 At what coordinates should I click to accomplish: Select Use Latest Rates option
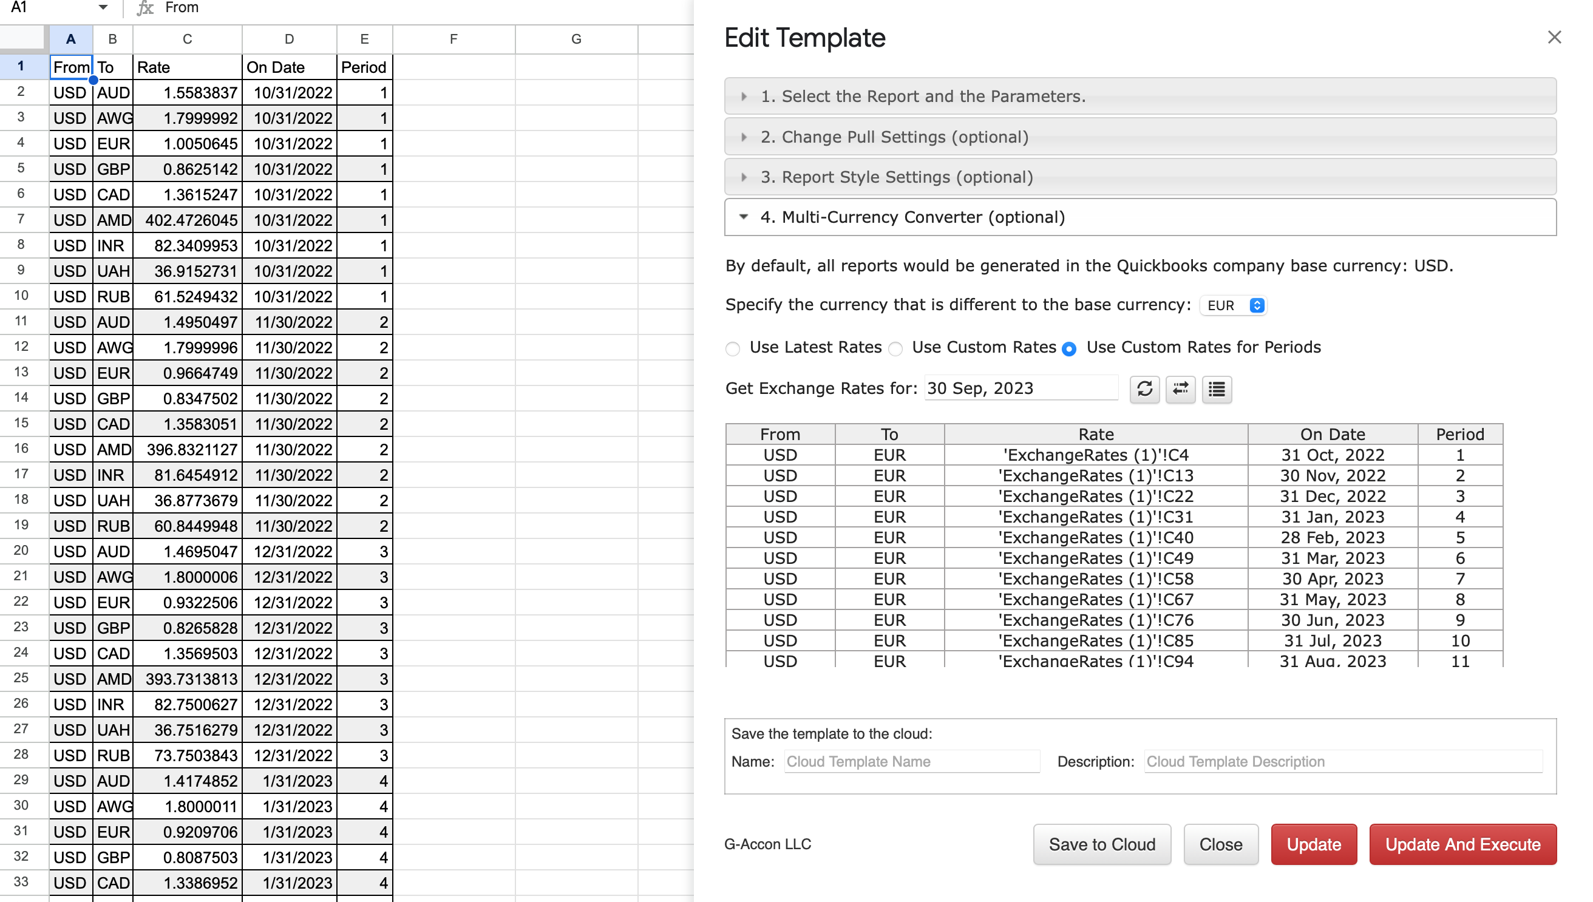[733, 349]
